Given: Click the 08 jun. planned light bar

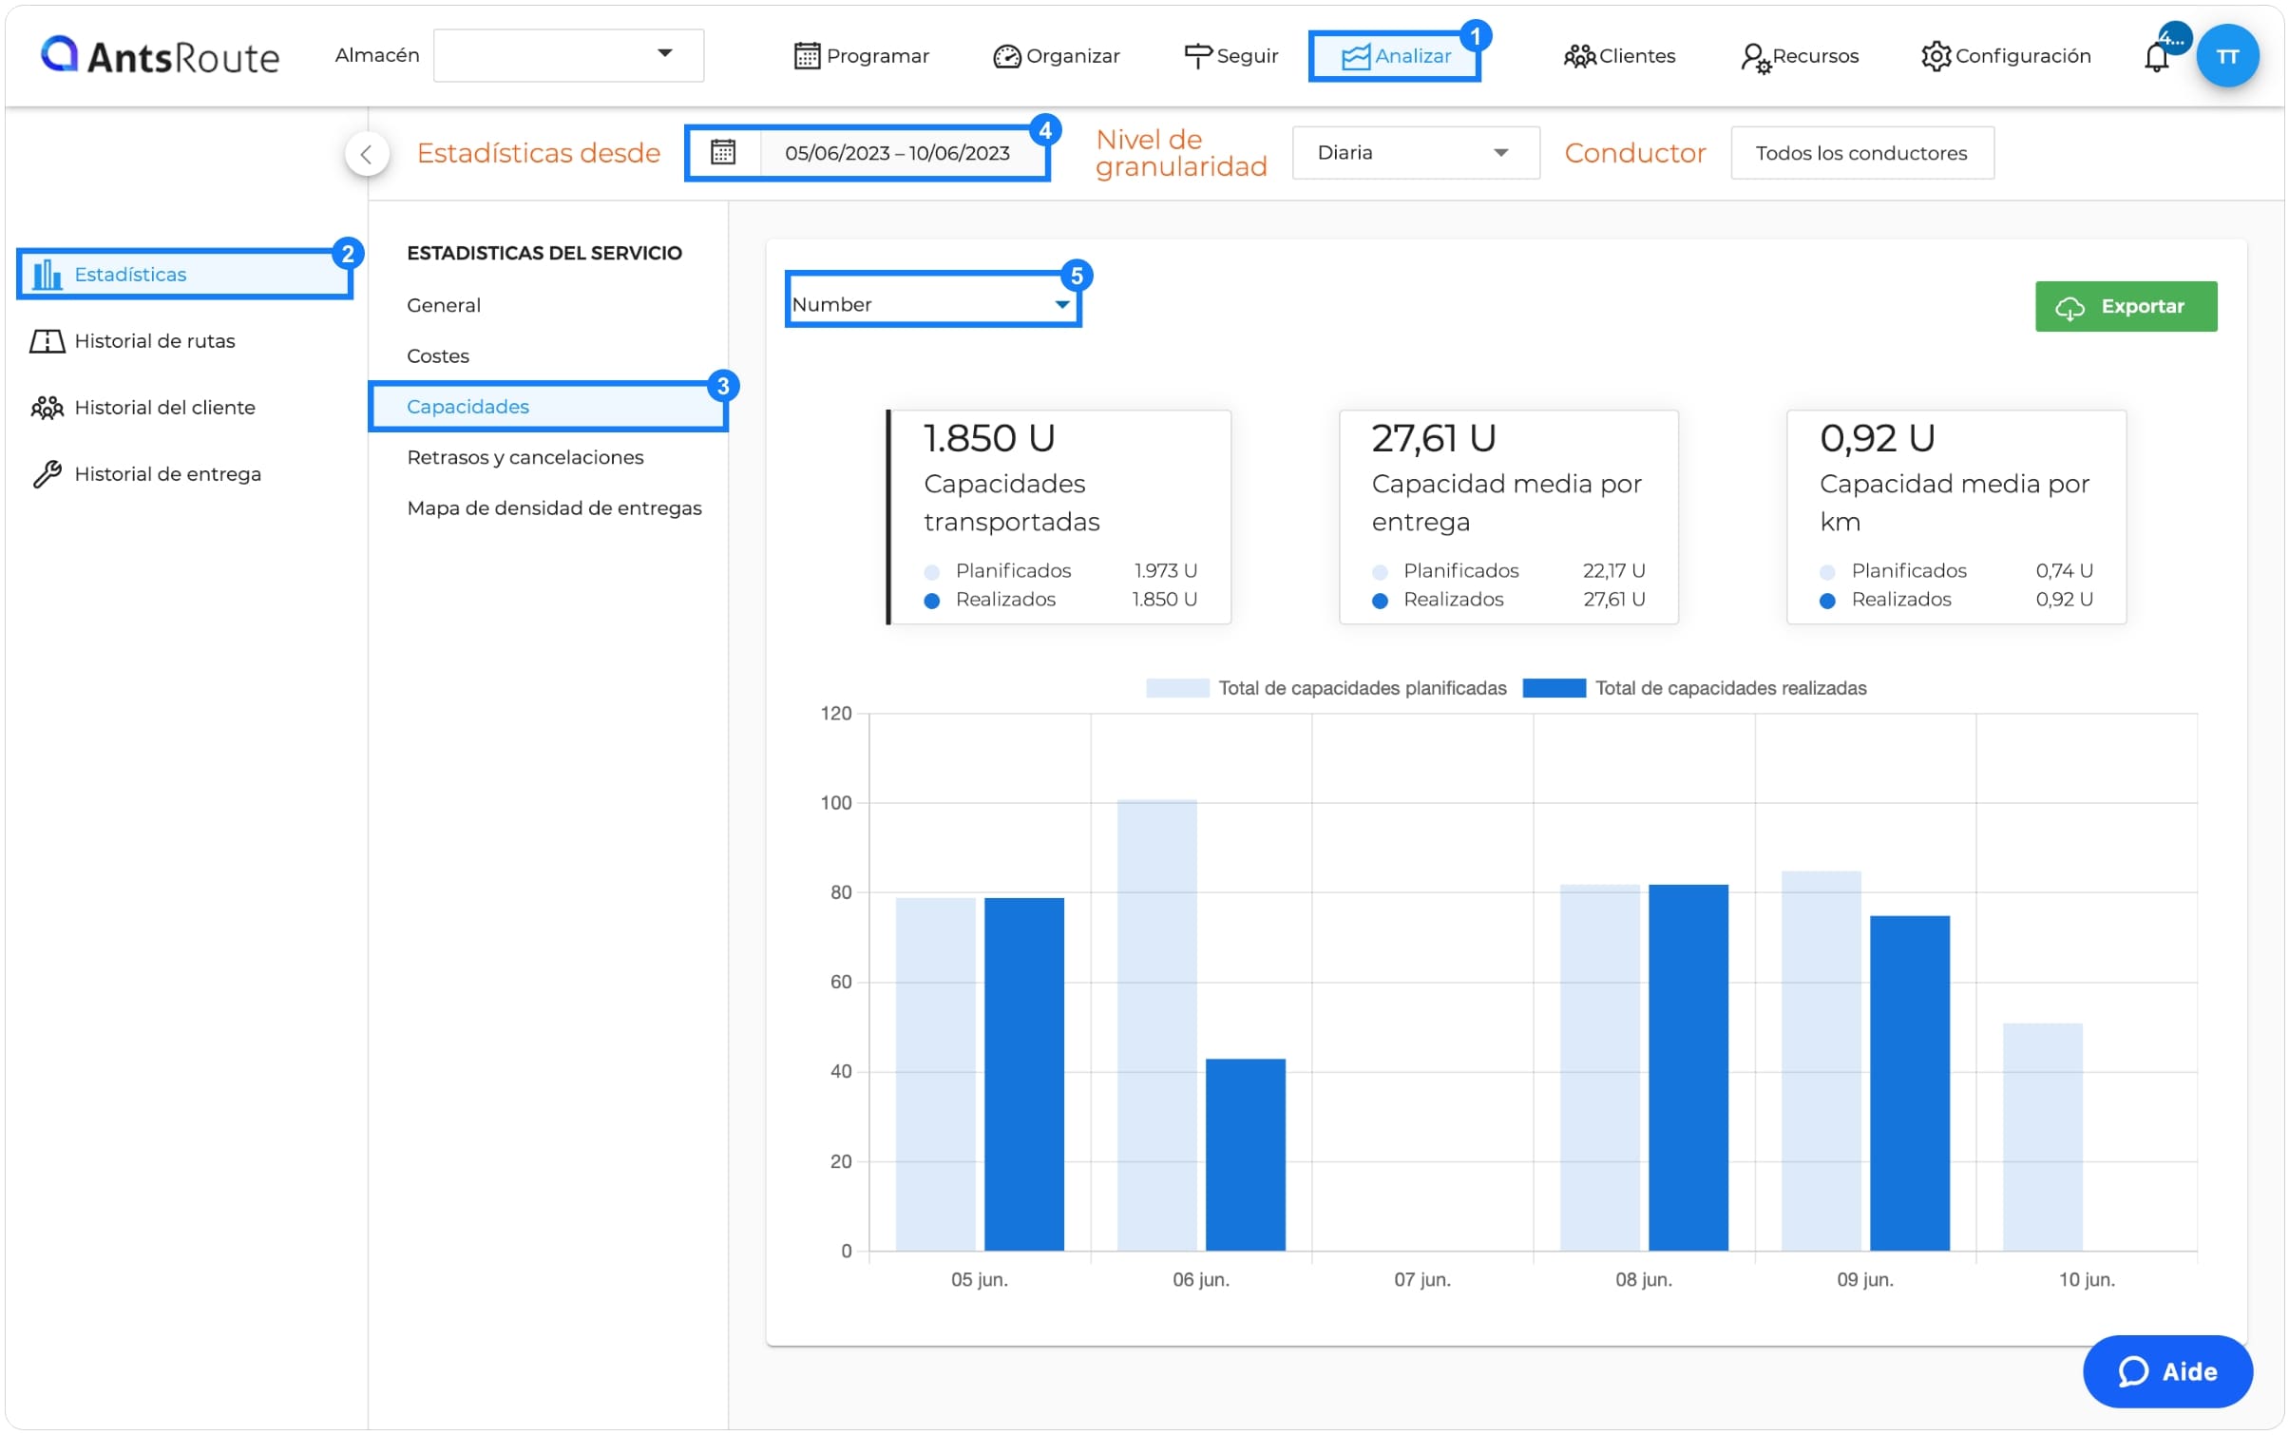Looking at the screenshot, I should pos(1599,1067).
